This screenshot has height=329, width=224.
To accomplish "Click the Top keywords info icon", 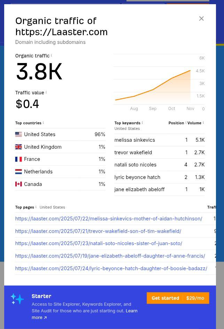I will 142,123.
